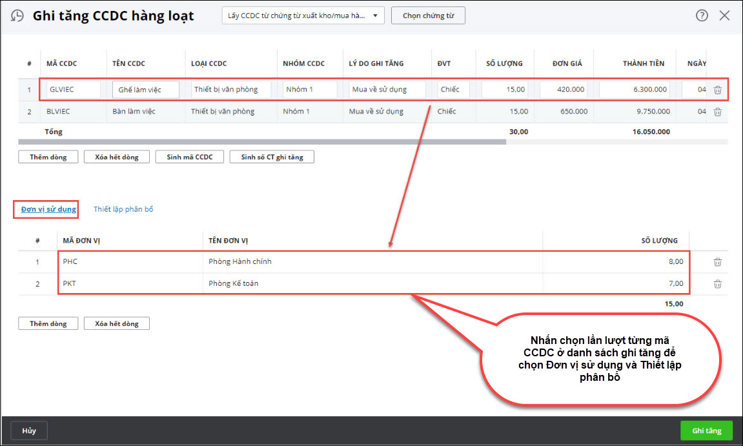Edit the Mã CCDC field containing GLVIEC

tap(73, 90)
